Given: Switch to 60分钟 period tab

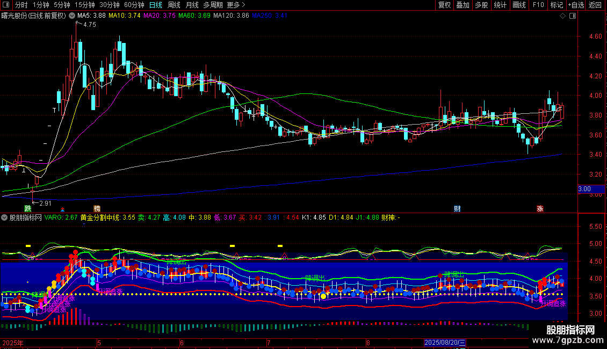Looking at the screenshot, I should 134,5.
